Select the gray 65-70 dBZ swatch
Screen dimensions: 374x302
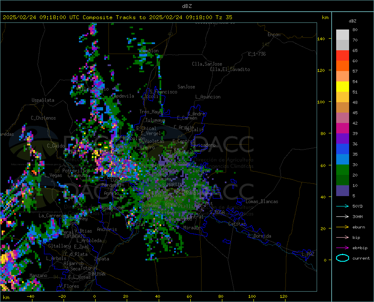point(342,45)
